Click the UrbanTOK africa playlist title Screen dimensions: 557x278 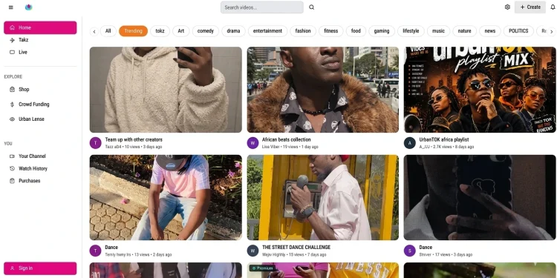coord(444,139)
